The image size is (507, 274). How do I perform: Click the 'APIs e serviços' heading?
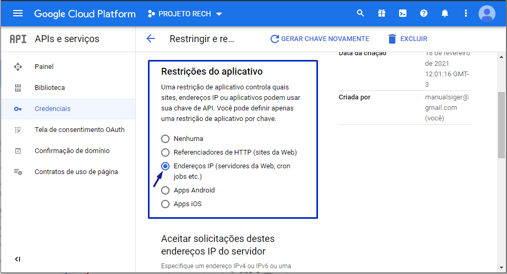coord(67,39)
